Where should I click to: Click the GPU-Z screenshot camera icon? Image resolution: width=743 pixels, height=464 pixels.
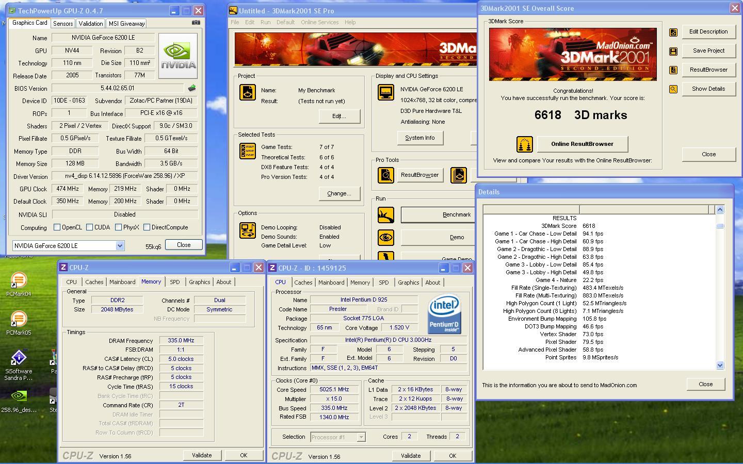point(196,22)
